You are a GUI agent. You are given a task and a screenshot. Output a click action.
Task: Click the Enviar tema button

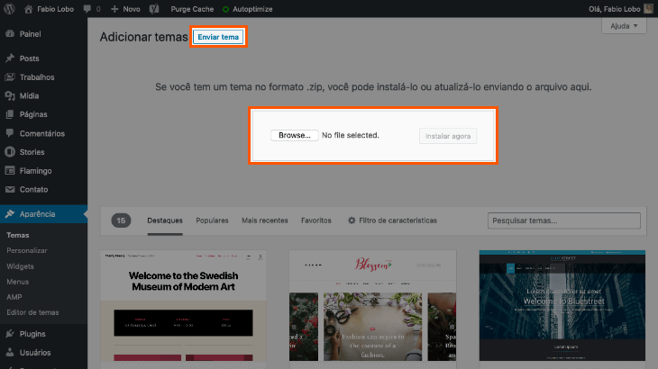point(218,37)
